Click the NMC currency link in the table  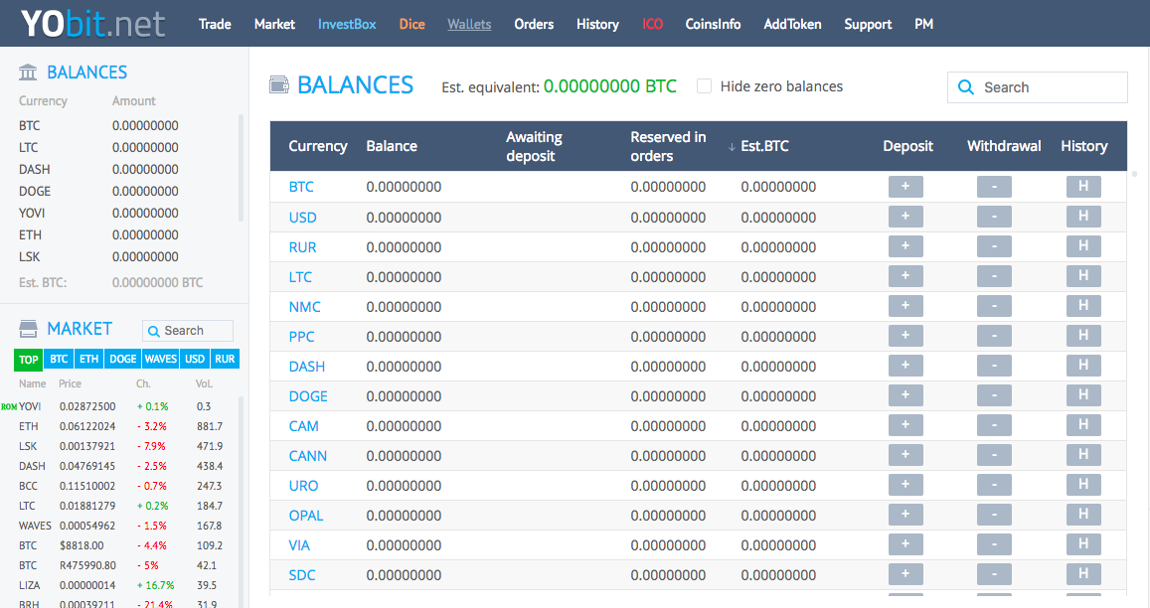(x=304, y=307)
